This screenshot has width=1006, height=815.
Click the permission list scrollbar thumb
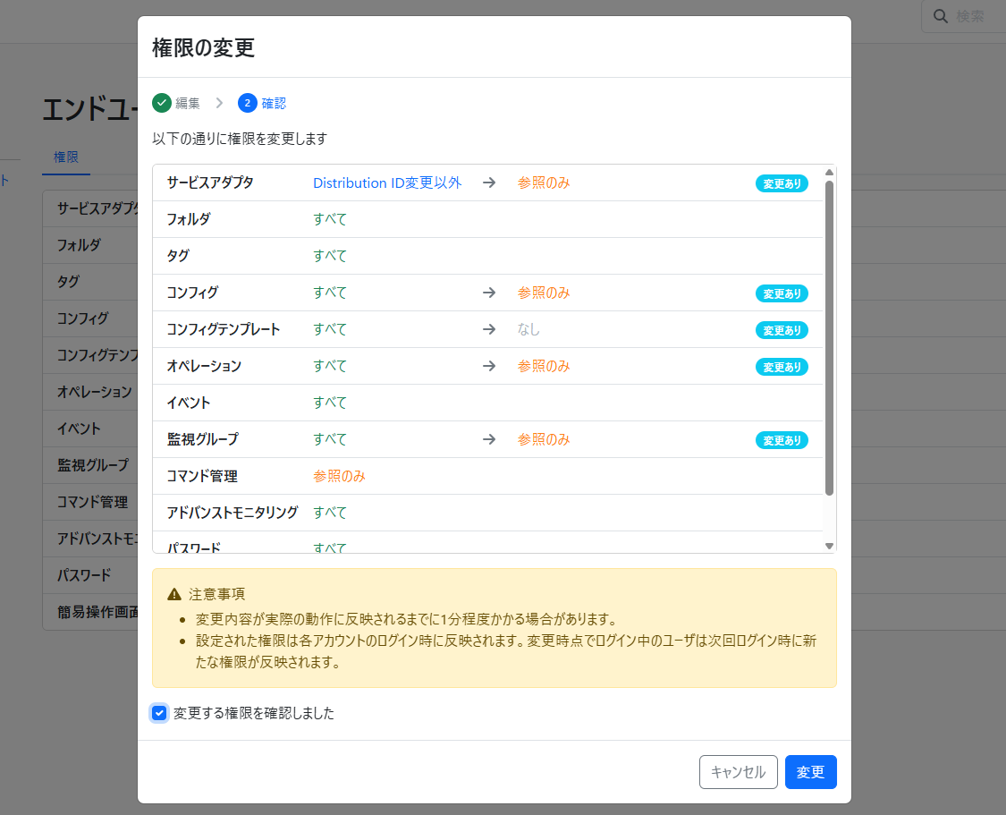pyautogui.click(x=829, y=337)
